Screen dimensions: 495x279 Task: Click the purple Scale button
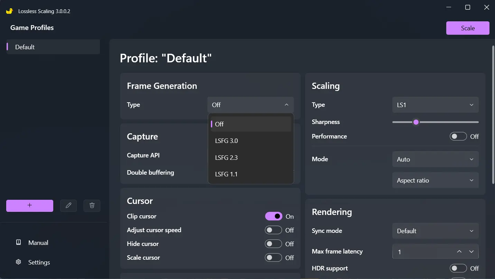pyautogui.click(x=467, y=28)
